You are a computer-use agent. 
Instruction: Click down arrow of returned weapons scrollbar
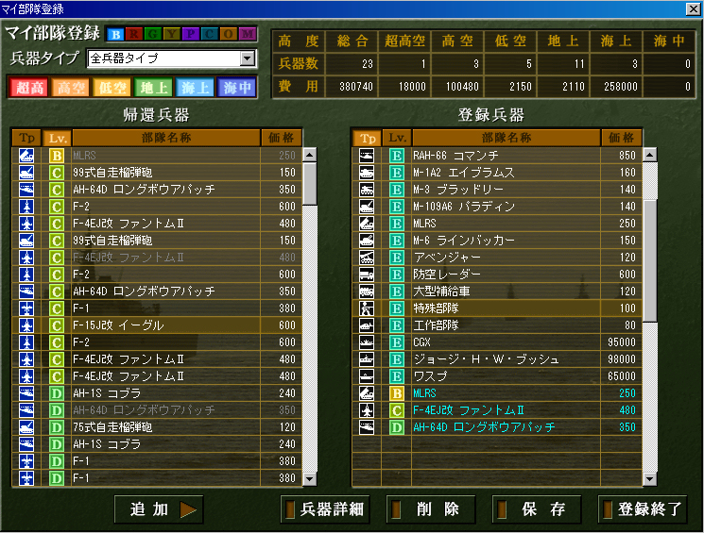pyautogui.click(x=310, y=479)
